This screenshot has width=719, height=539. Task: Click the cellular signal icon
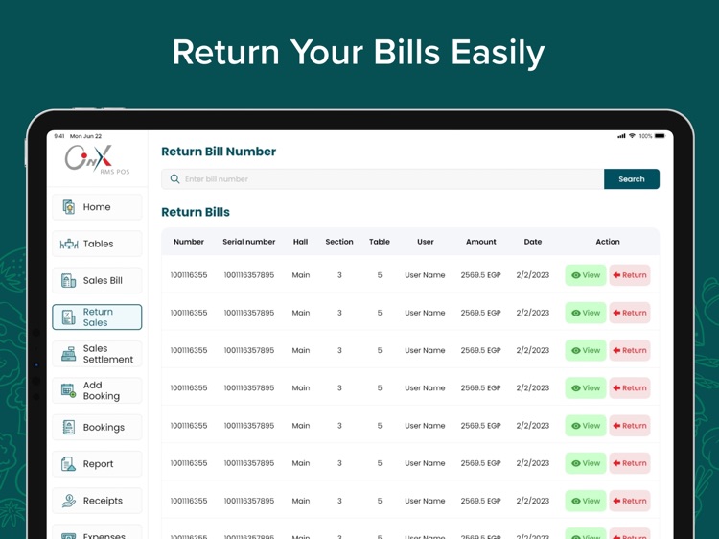(621, 136)
